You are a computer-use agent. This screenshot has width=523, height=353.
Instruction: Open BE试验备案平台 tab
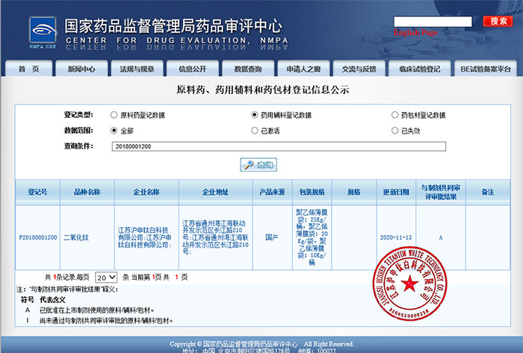pos(486,69)
